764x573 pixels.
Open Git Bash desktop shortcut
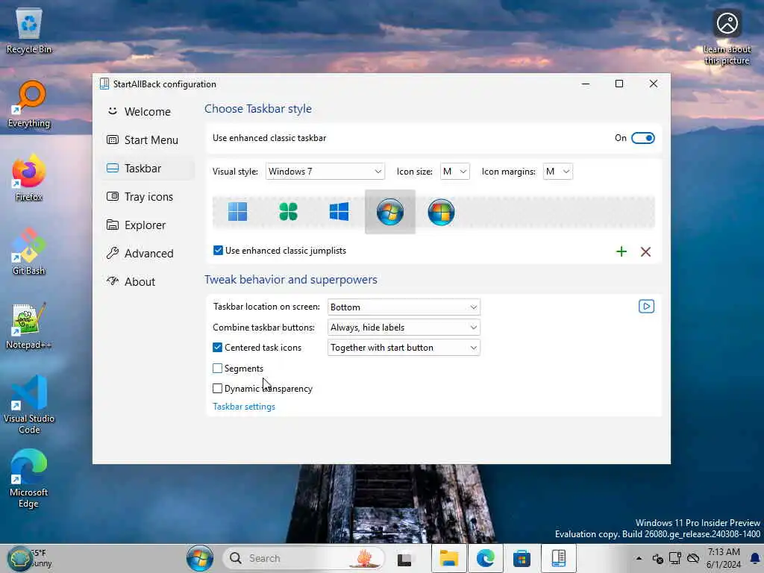coord(29,252)
